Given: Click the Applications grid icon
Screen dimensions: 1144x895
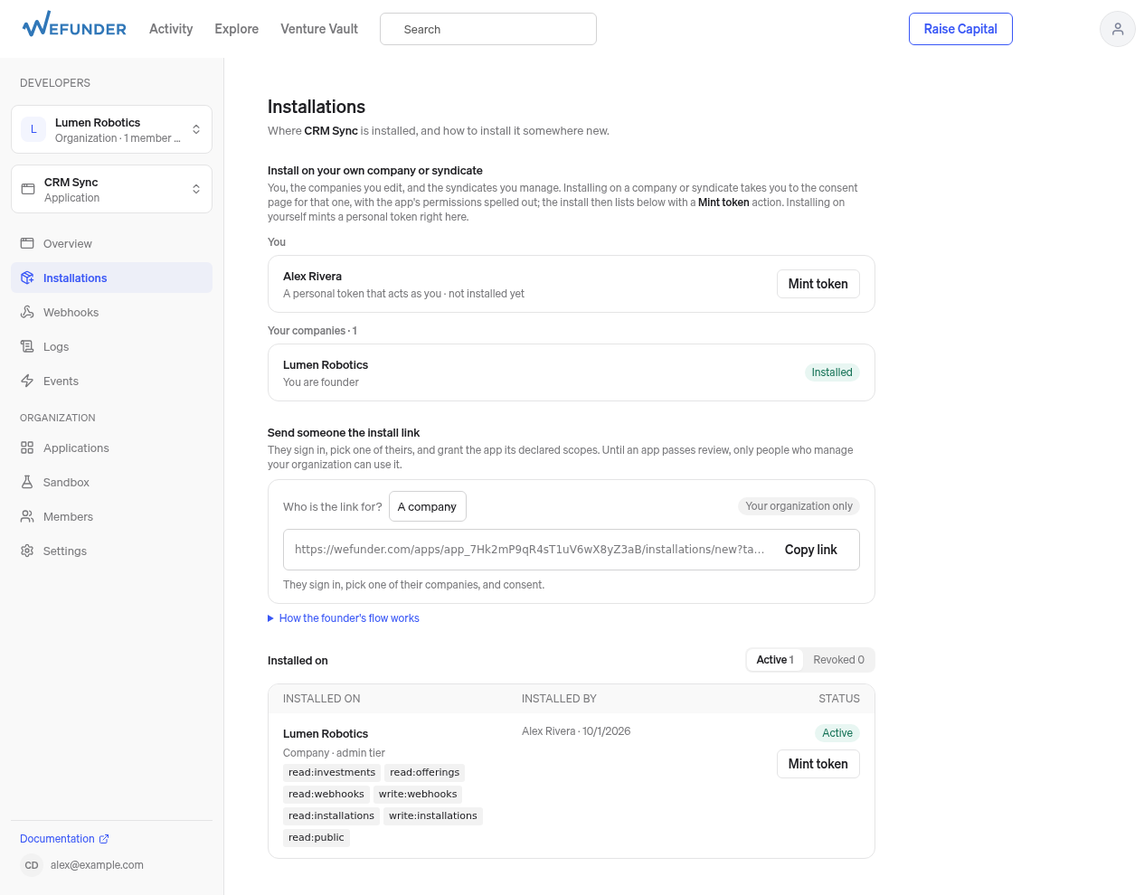Looking at the screenshot, I should [27, 447].
